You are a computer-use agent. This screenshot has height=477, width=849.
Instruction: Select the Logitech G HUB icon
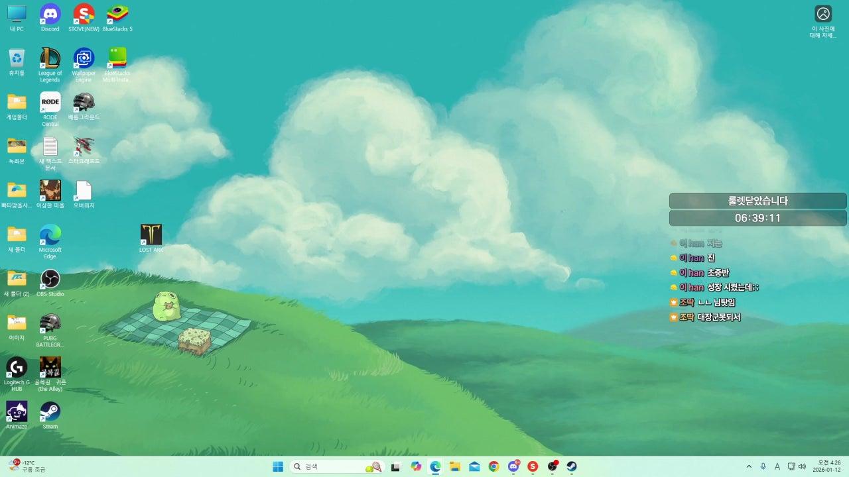pos(17,368)
